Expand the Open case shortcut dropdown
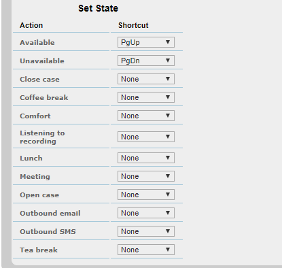The image size is (282, 268). (146, 195)
